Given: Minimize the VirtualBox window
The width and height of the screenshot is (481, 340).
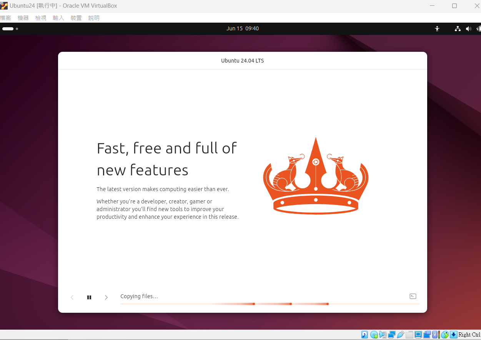Looking at the screenshot, I should tap(432, 6).
